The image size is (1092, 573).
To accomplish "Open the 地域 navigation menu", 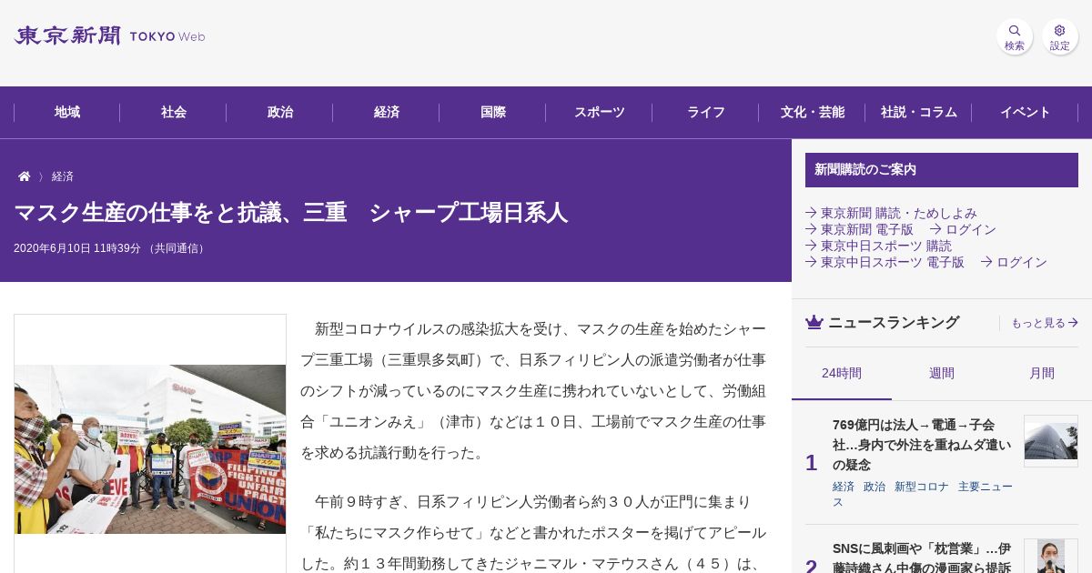I will point(67,112).
